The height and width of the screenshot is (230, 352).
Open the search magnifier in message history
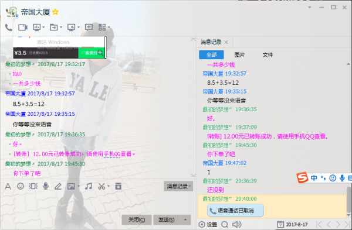click(x=225, y=224)
